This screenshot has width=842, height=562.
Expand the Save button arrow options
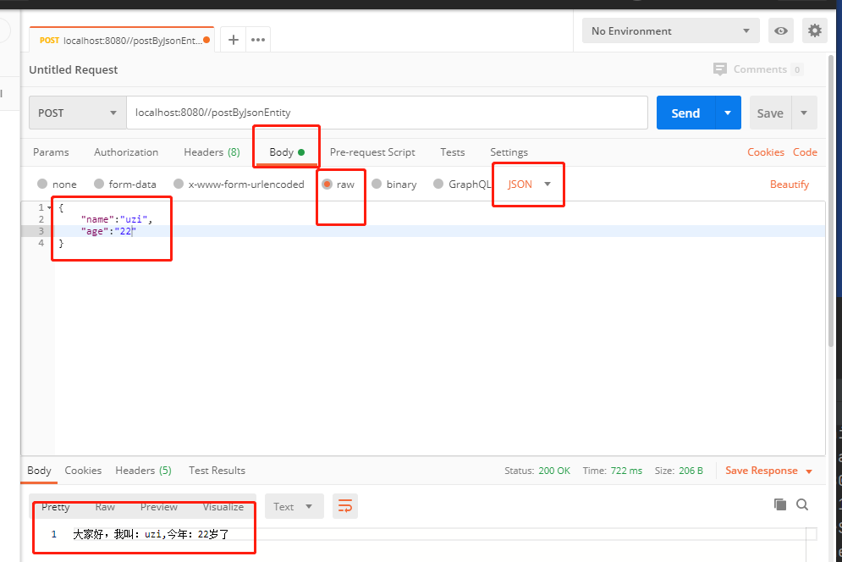[804, 113]
